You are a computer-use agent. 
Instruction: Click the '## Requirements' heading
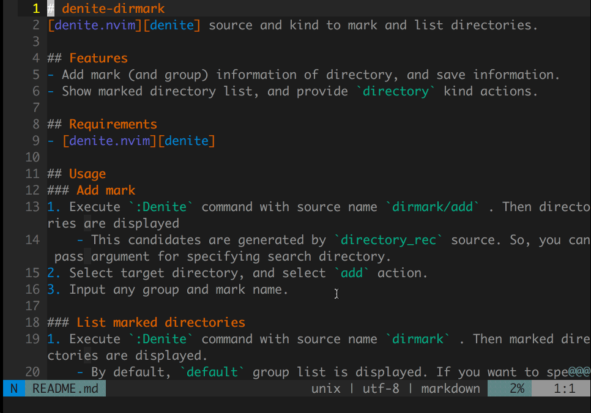tap(102, 124)
